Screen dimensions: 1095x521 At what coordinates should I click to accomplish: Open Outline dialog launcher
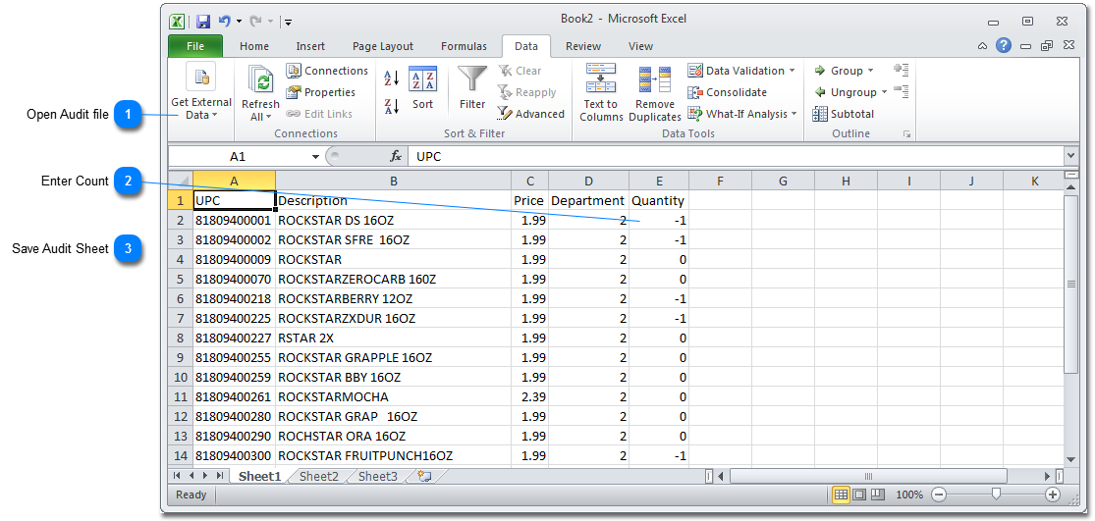(907, 133)
